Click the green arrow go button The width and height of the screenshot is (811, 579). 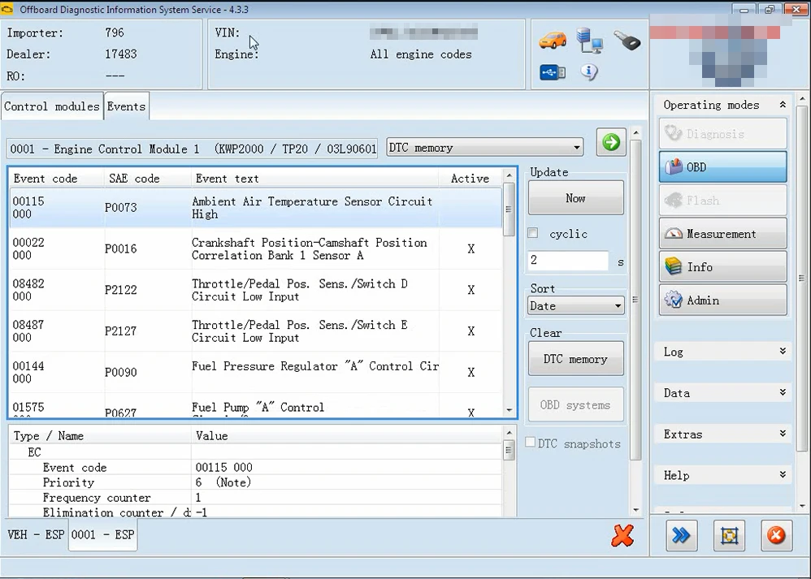(611, 142)
